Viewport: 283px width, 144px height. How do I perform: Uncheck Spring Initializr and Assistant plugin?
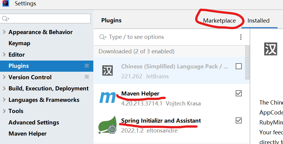[x=238, y=121]
